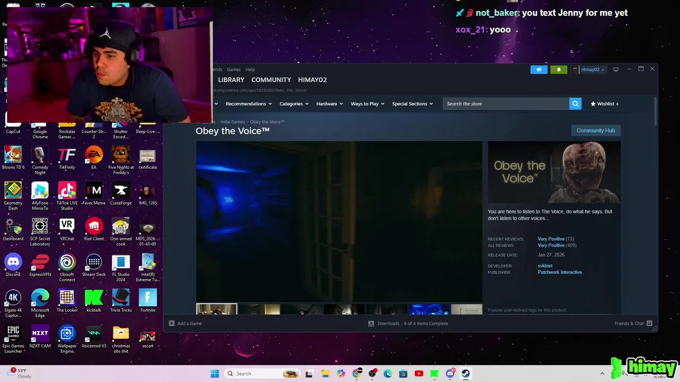
Task: Open the VRChat desktop shortcut
Action: [67, 229]
